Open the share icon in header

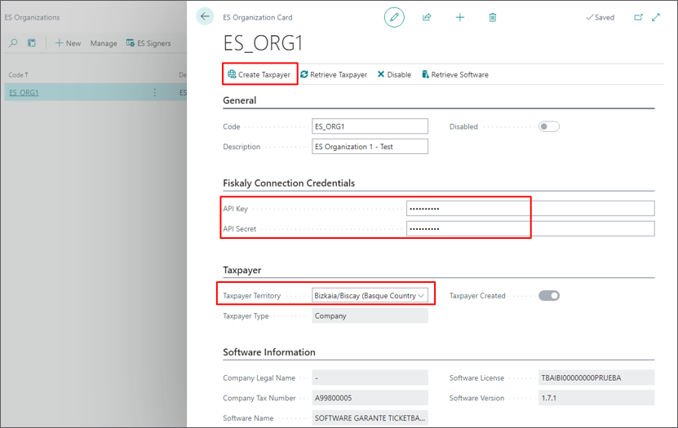[427, 17]
